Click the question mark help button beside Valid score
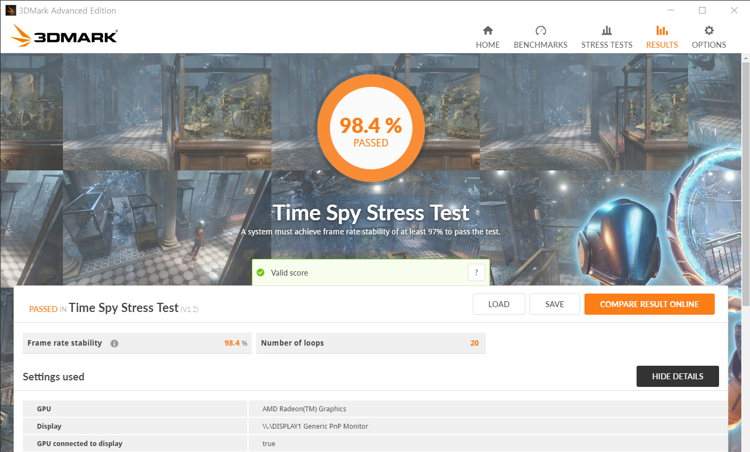Viewport: 750px width, 452px height. click(x=476, y=272)
